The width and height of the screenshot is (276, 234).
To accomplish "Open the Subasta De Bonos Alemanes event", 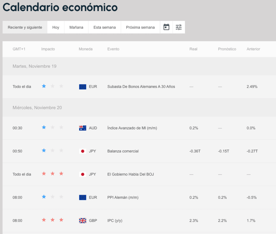I will pyautogui.click(x=141, y=87).
